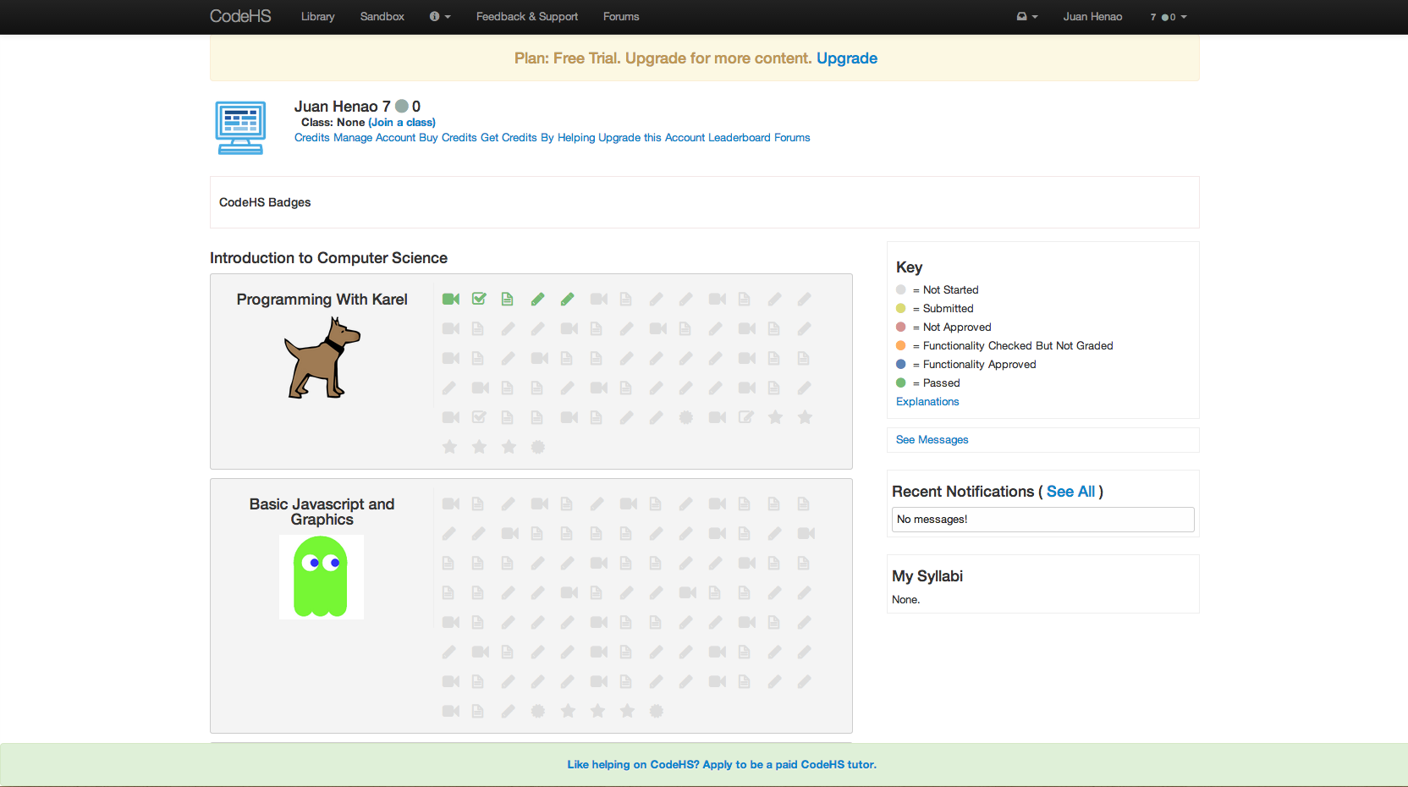
Task: Open the Forums link under the profile name
Action: 792,137
